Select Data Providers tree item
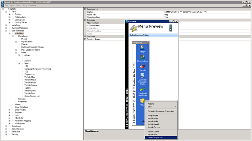 click(17, 129)
